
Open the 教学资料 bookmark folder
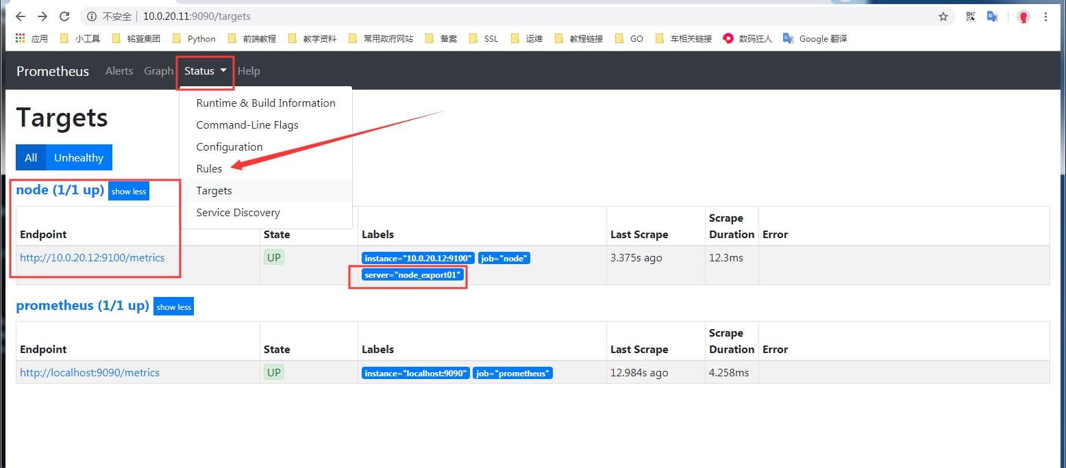click(312, 38)
